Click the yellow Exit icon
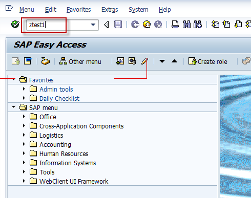The height and width of the screenshot is (198, 251). [147, 25]
